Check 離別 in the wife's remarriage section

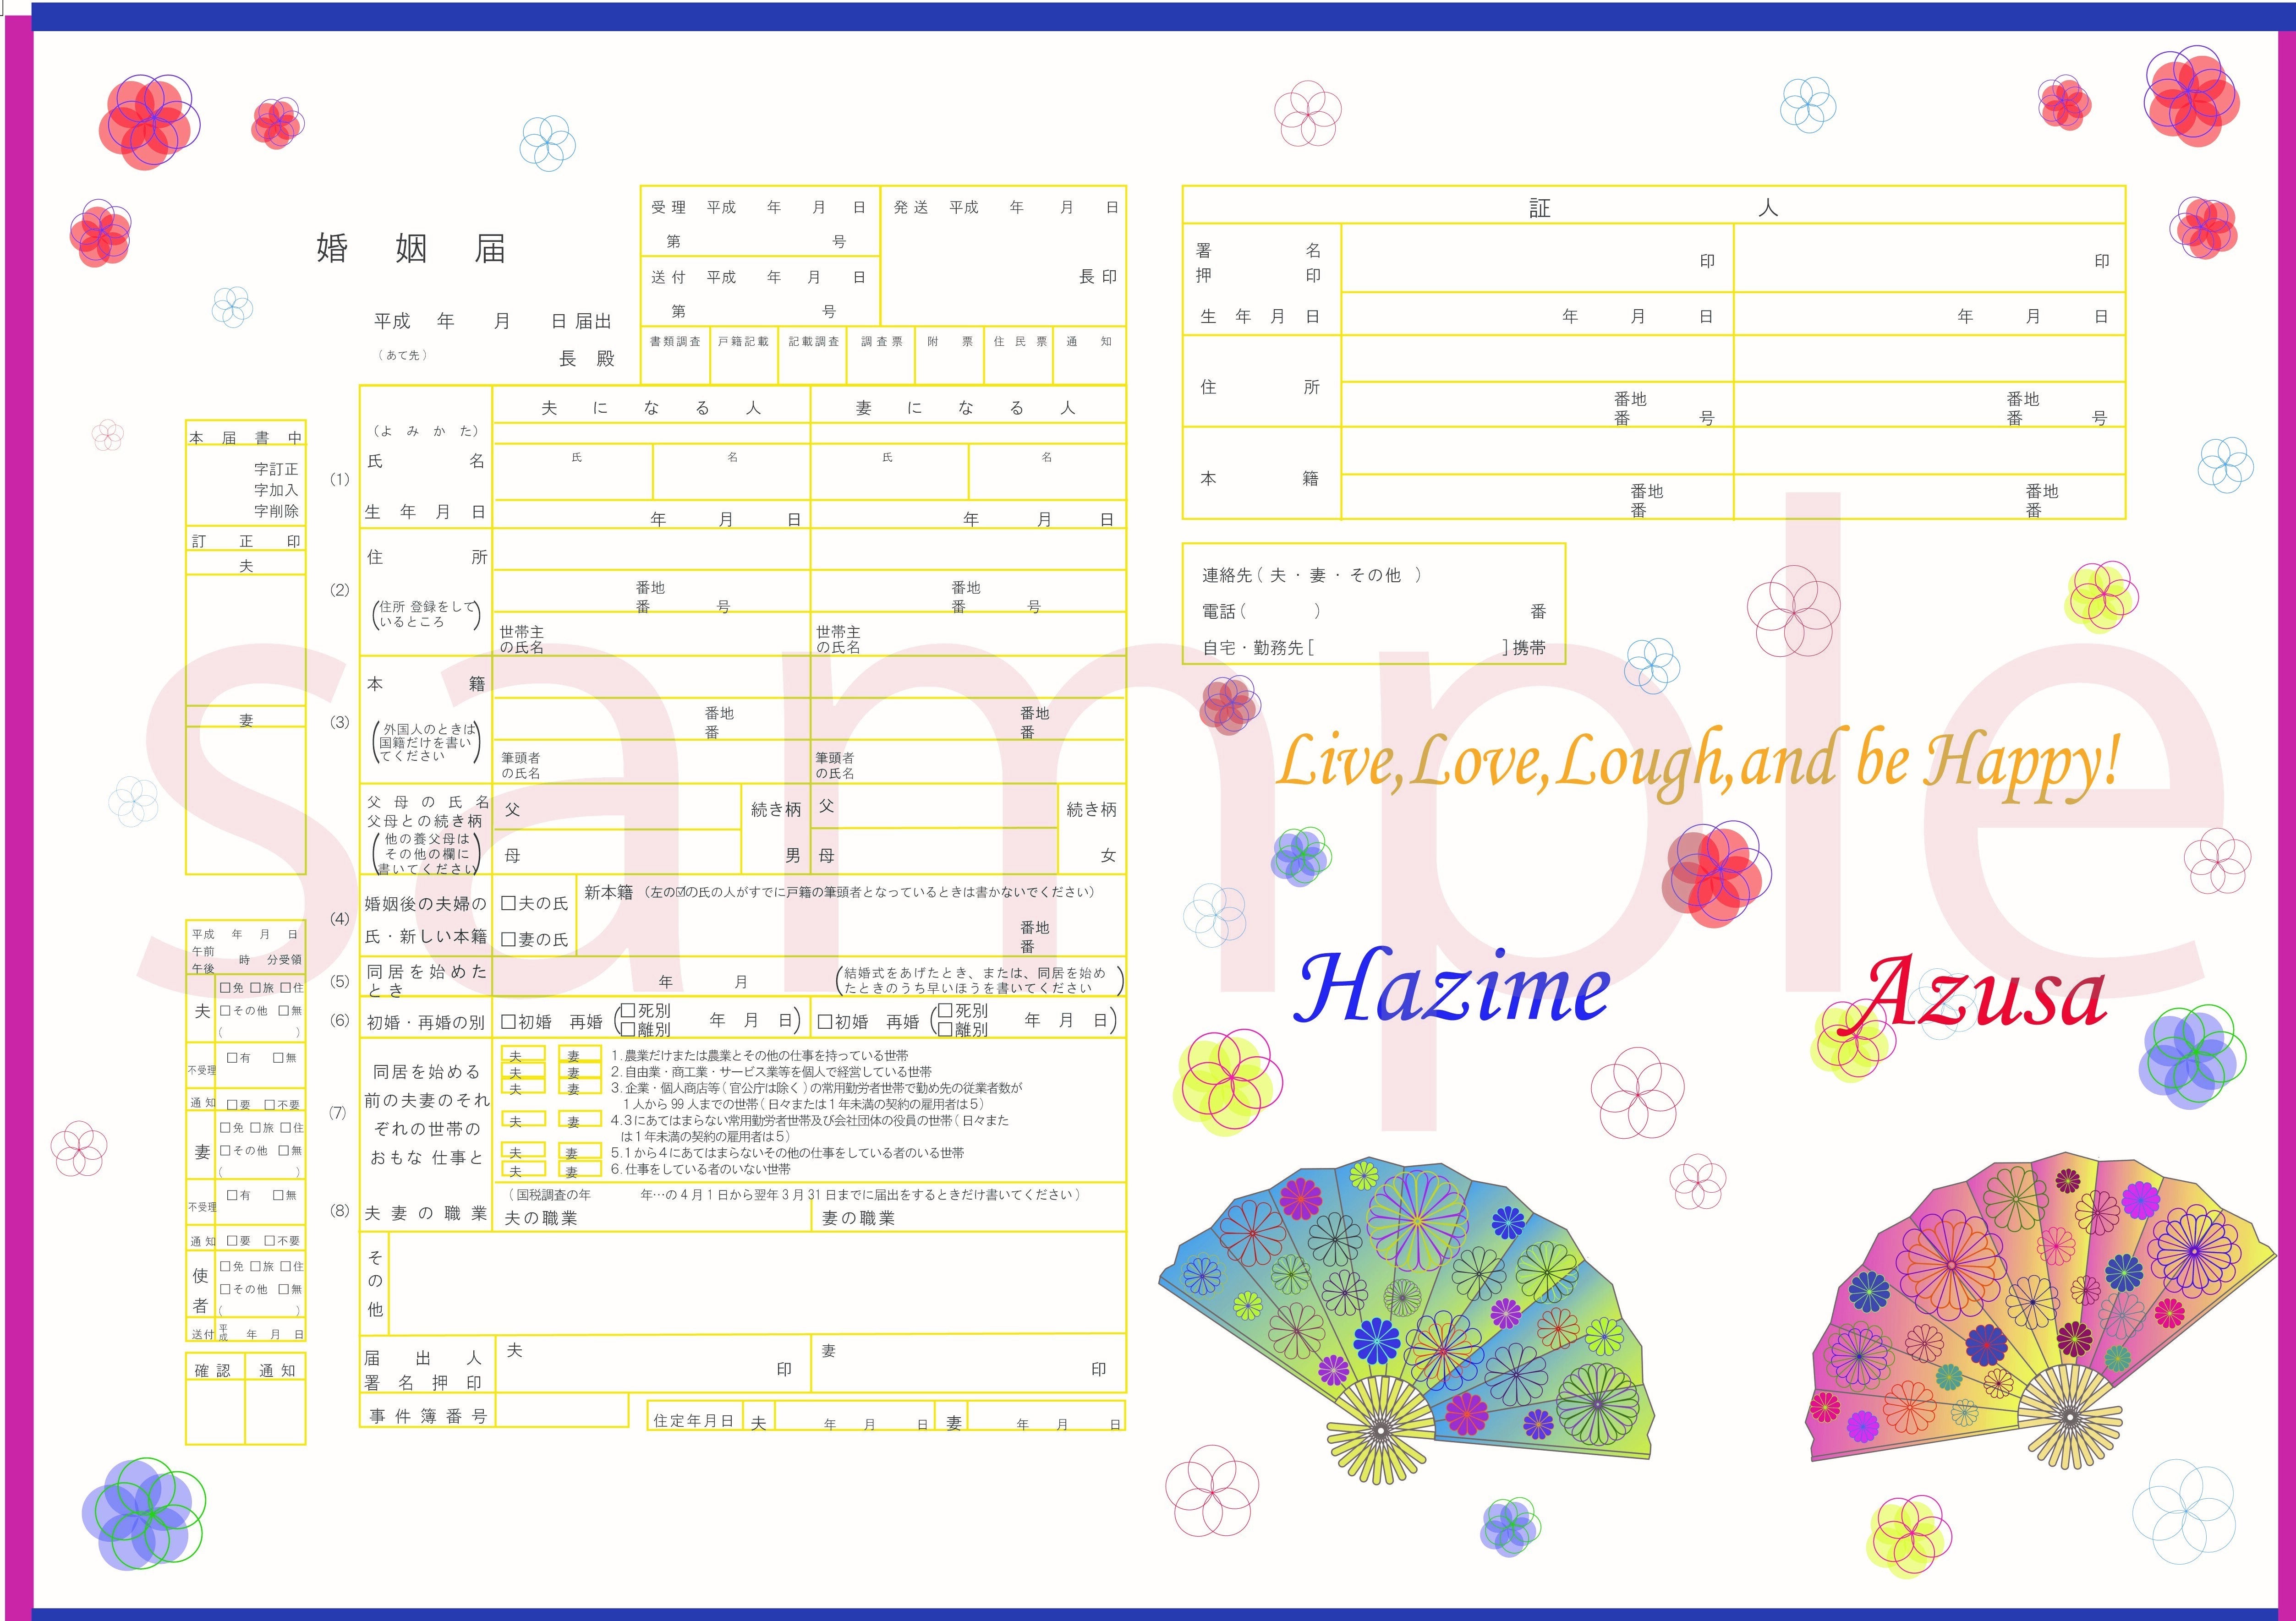(945, 1028)
